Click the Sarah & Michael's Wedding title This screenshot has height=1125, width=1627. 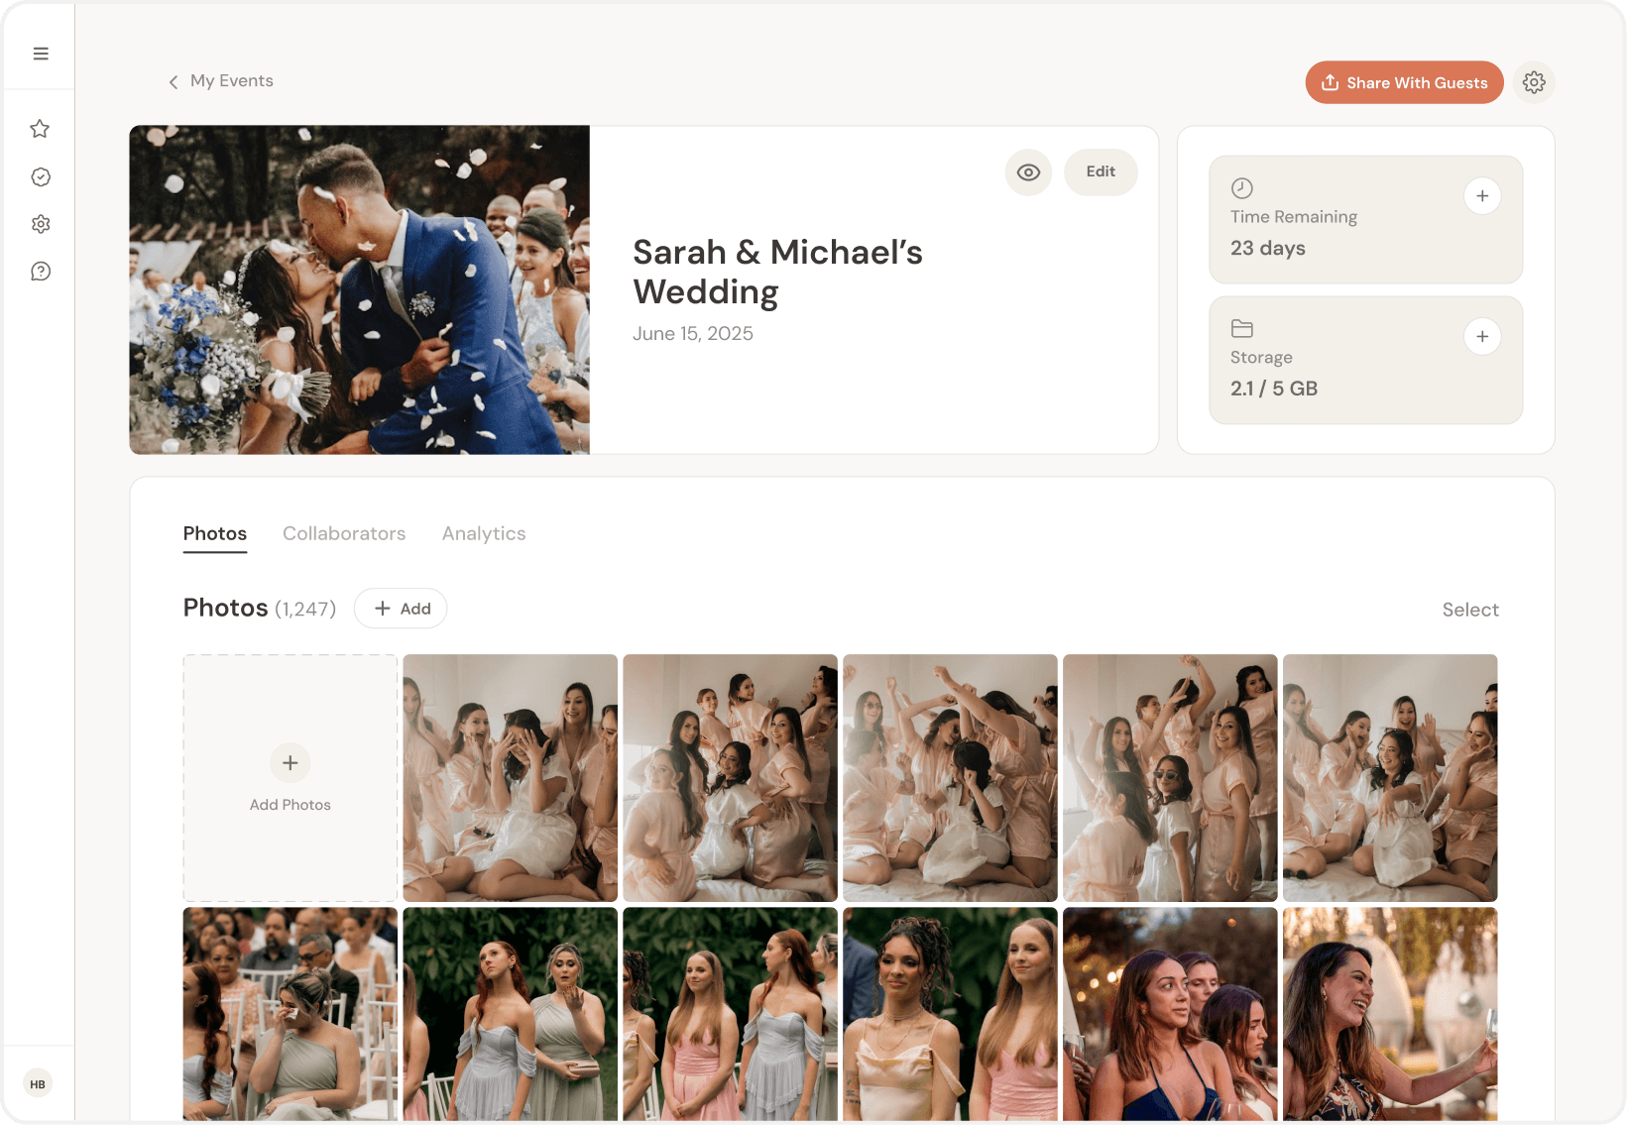click(777, 273)
